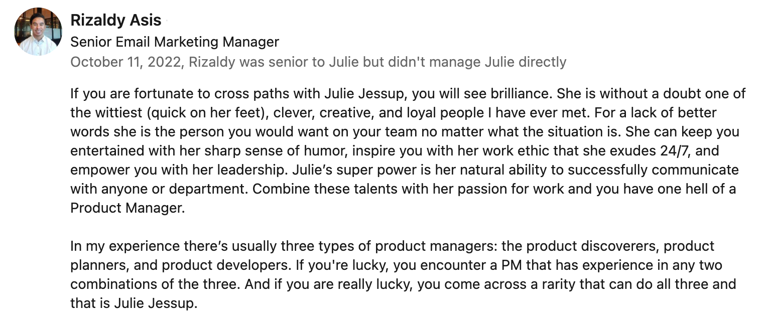The image size is (766, 321).
Task: Open the Rizaldy Asis name link
Action: (115, 20)
